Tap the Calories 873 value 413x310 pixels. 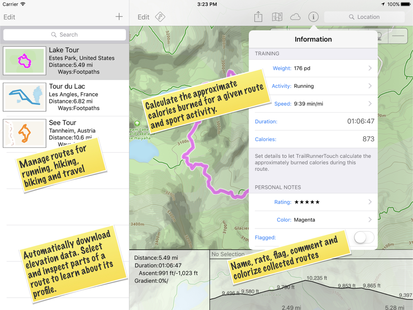coord(368,139)
